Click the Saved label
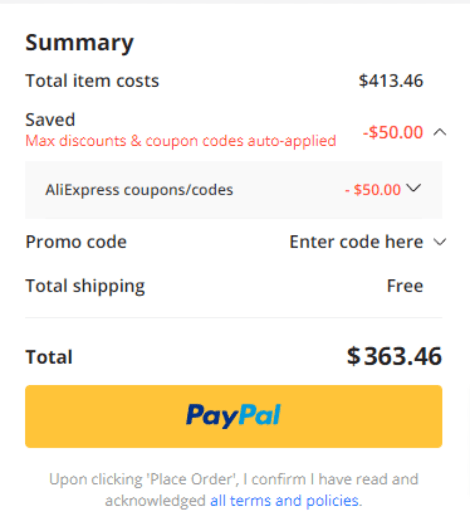This screenshot has height=531, width=470. click(50, 120)
